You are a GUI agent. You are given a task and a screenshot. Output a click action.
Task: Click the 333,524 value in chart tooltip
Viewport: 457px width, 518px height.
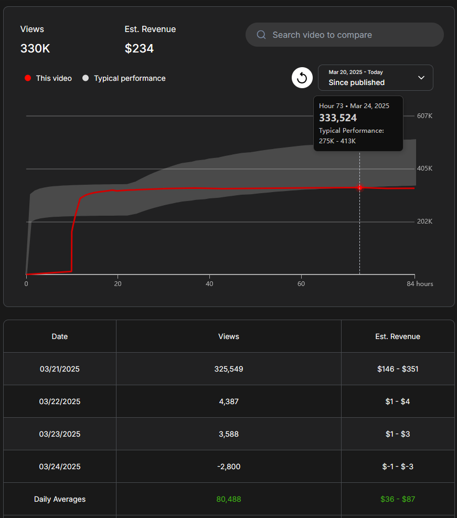(x=338, y=118)
